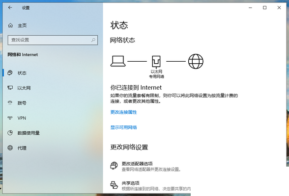Screen dimensions: 289x196
Task: Open 共享选项 text entry
Action: 131,183
